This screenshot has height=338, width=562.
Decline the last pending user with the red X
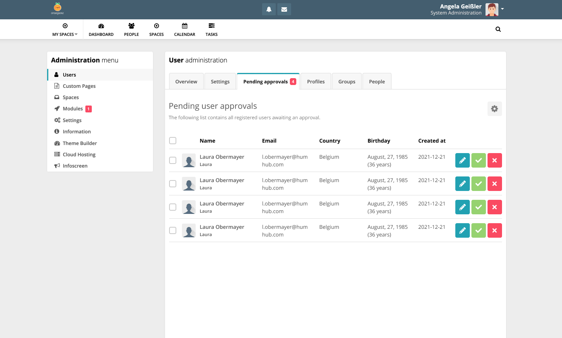tap(494, 230)
